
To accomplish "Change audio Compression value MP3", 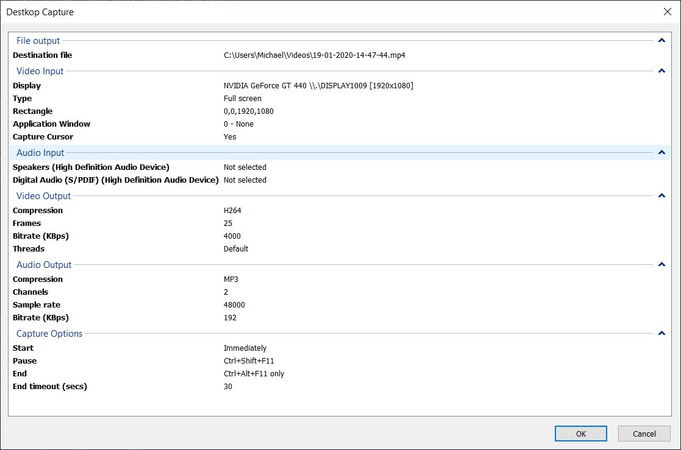I will click(x=231, y=279).
